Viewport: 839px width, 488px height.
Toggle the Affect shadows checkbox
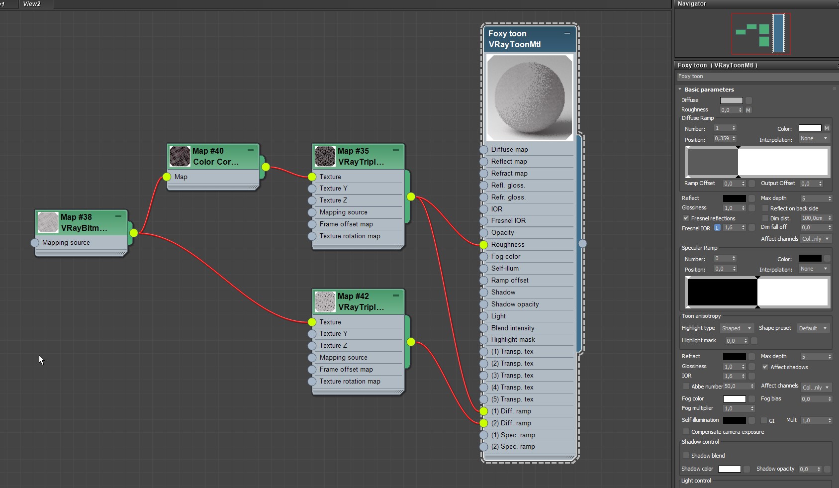[765, 367]
